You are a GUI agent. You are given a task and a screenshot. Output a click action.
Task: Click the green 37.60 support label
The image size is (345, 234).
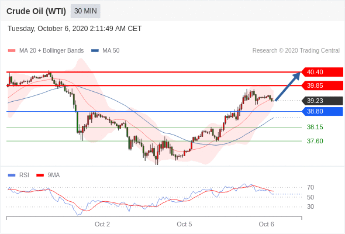315,141
